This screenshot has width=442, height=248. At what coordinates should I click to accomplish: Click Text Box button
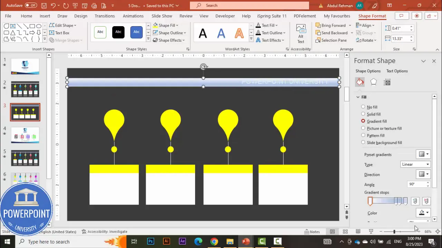click(x=59, y=33)
